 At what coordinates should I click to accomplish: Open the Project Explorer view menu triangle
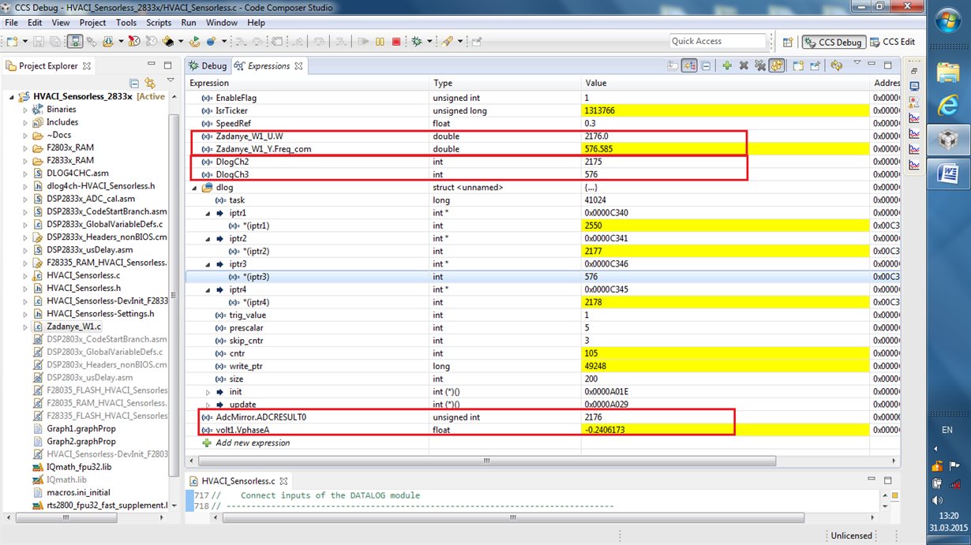[x=171, y=81]
